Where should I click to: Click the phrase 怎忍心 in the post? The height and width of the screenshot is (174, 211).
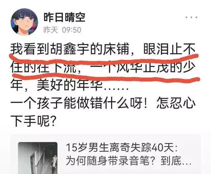[x=176, y=104]
